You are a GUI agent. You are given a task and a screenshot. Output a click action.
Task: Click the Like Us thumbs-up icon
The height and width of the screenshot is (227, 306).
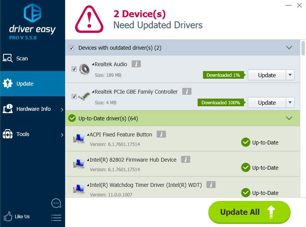8,216
